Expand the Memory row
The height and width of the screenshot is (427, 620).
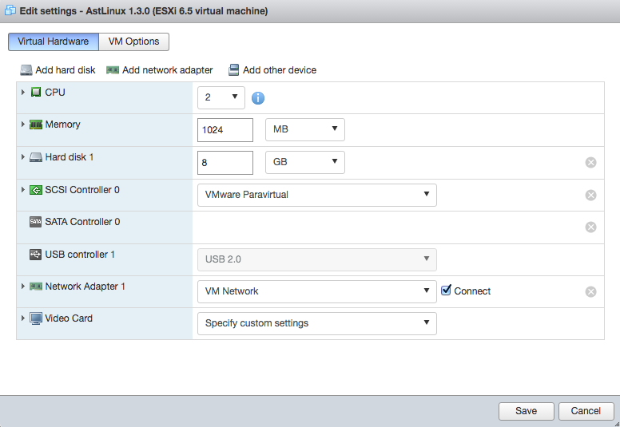tap(23, 124)
